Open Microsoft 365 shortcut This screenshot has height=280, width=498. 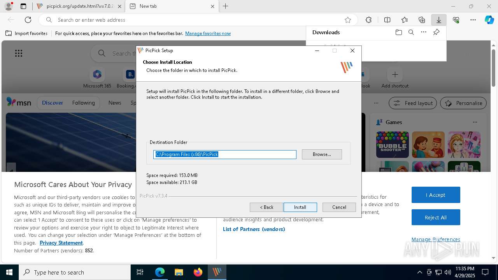[97, 78]
